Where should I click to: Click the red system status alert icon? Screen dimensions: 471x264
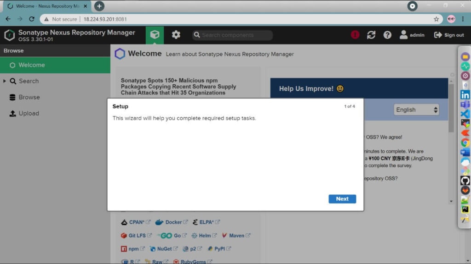pos(355,35)
